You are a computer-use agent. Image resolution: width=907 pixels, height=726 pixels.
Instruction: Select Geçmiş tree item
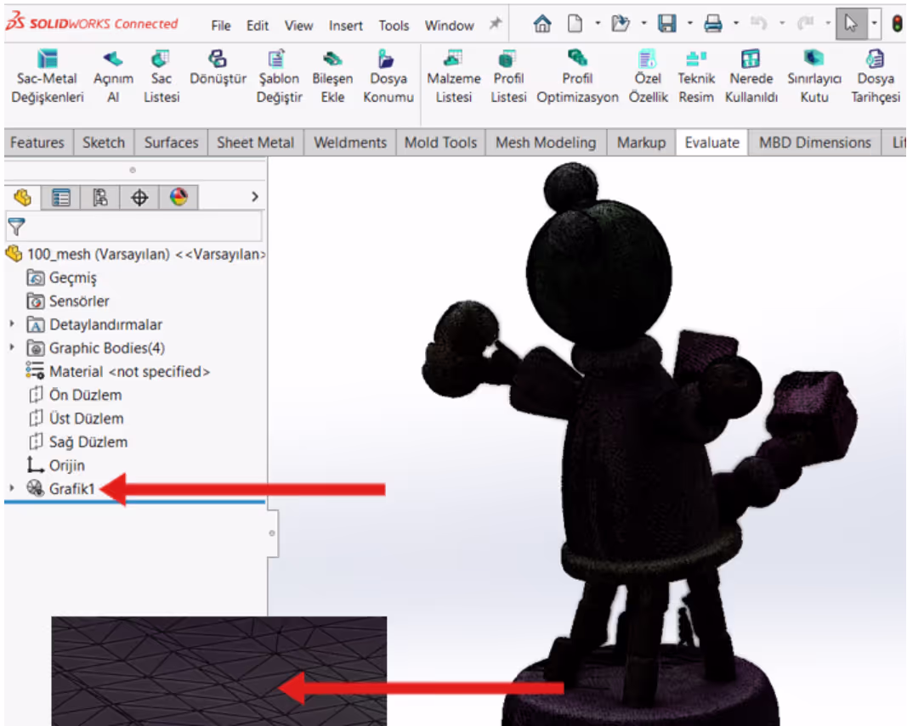62,278
